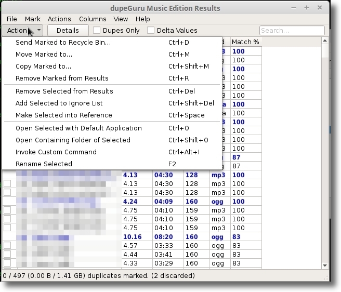Open the Help menu
Viewport: 341px width, 292px height.
pos(142,19)
